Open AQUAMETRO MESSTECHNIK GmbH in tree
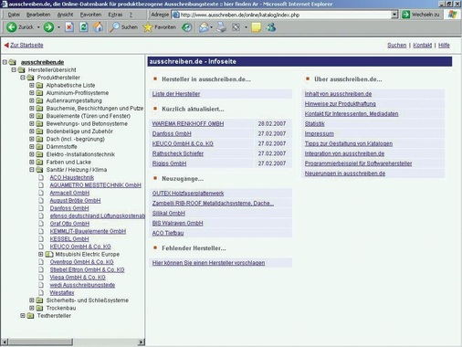Screen dimensions: 462x347 (95, 185)
